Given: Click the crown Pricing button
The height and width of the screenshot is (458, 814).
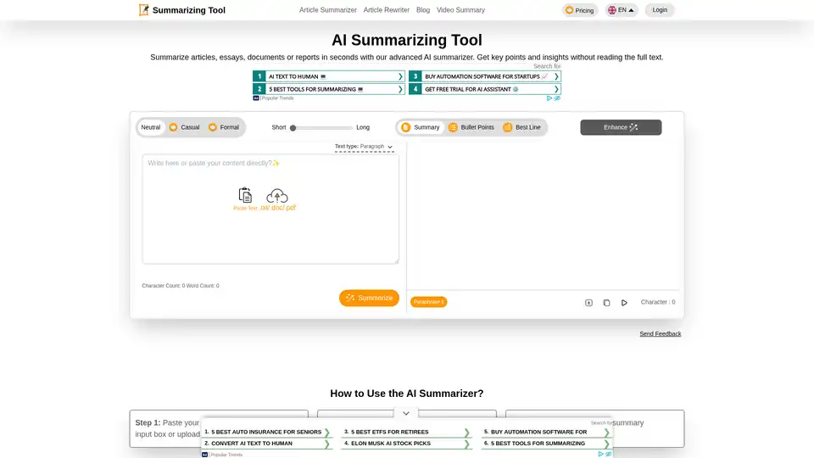Looking at the screenshot, I should point(580,10).
